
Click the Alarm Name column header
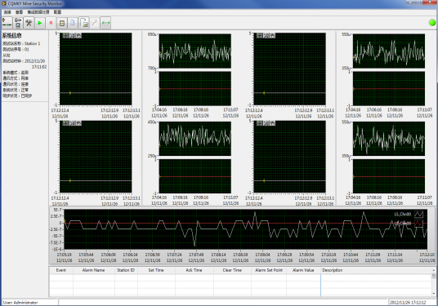(94, 270)
